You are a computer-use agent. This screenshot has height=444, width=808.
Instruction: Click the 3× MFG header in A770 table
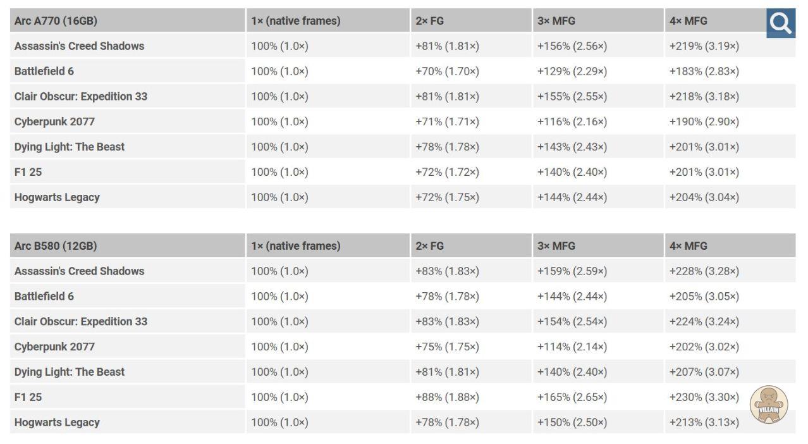(x=556, y=21)
